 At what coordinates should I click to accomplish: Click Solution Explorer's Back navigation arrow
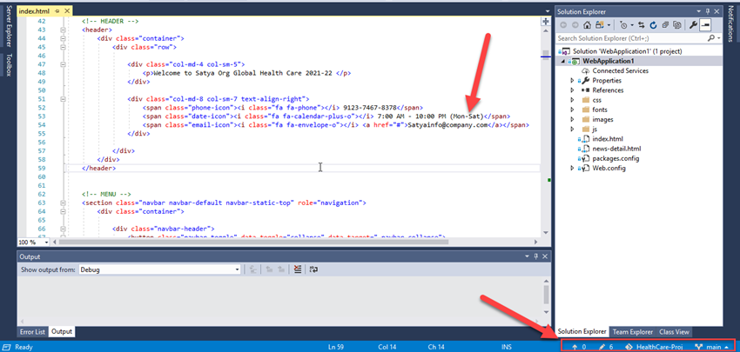(x=563, y=24)
